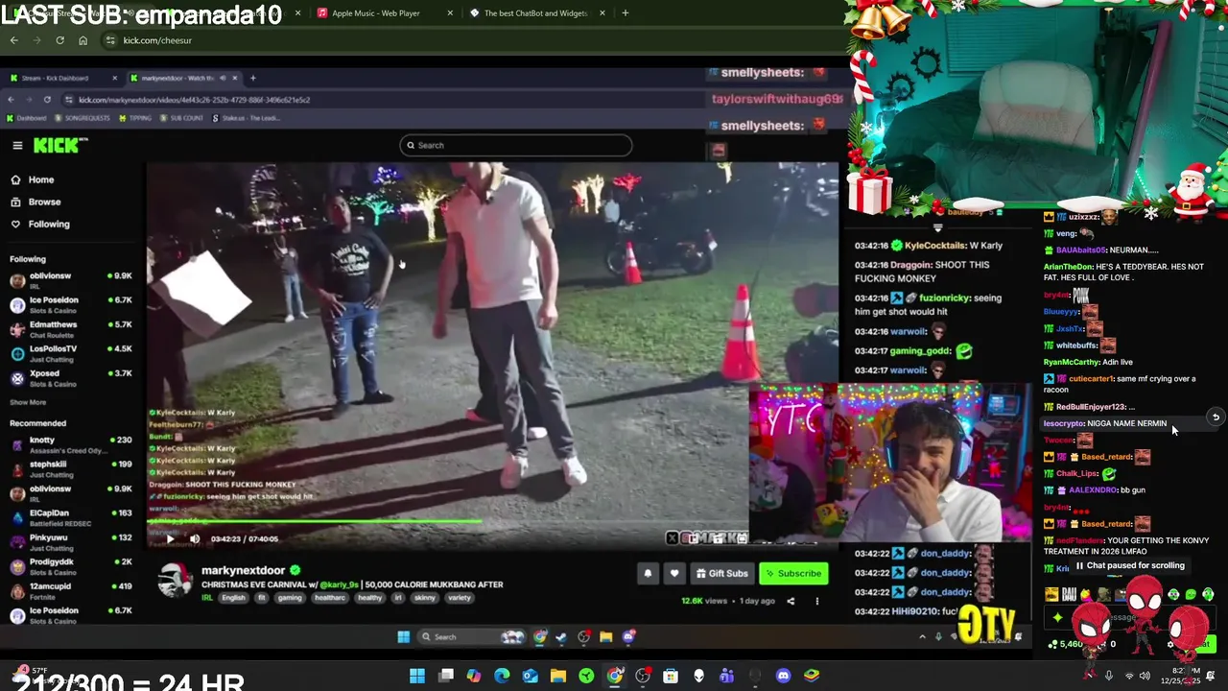Open LosPollosTV channel in the sidebar
The image size is (1228, 691).
(x=71, y=353)
